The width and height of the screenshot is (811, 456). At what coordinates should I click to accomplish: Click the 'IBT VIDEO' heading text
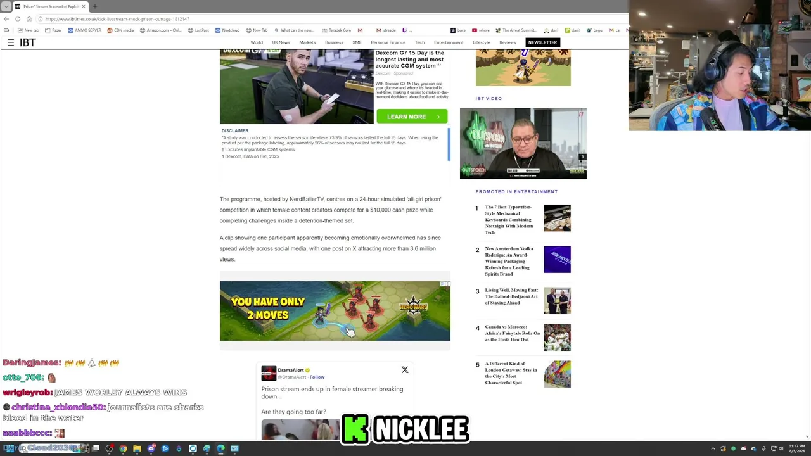[489, 98]
